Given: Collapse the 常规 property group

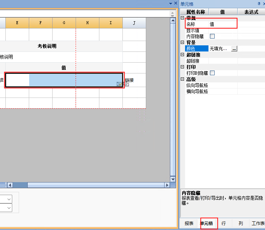Looking at the screenshot, I should click(x=183, y=18).
